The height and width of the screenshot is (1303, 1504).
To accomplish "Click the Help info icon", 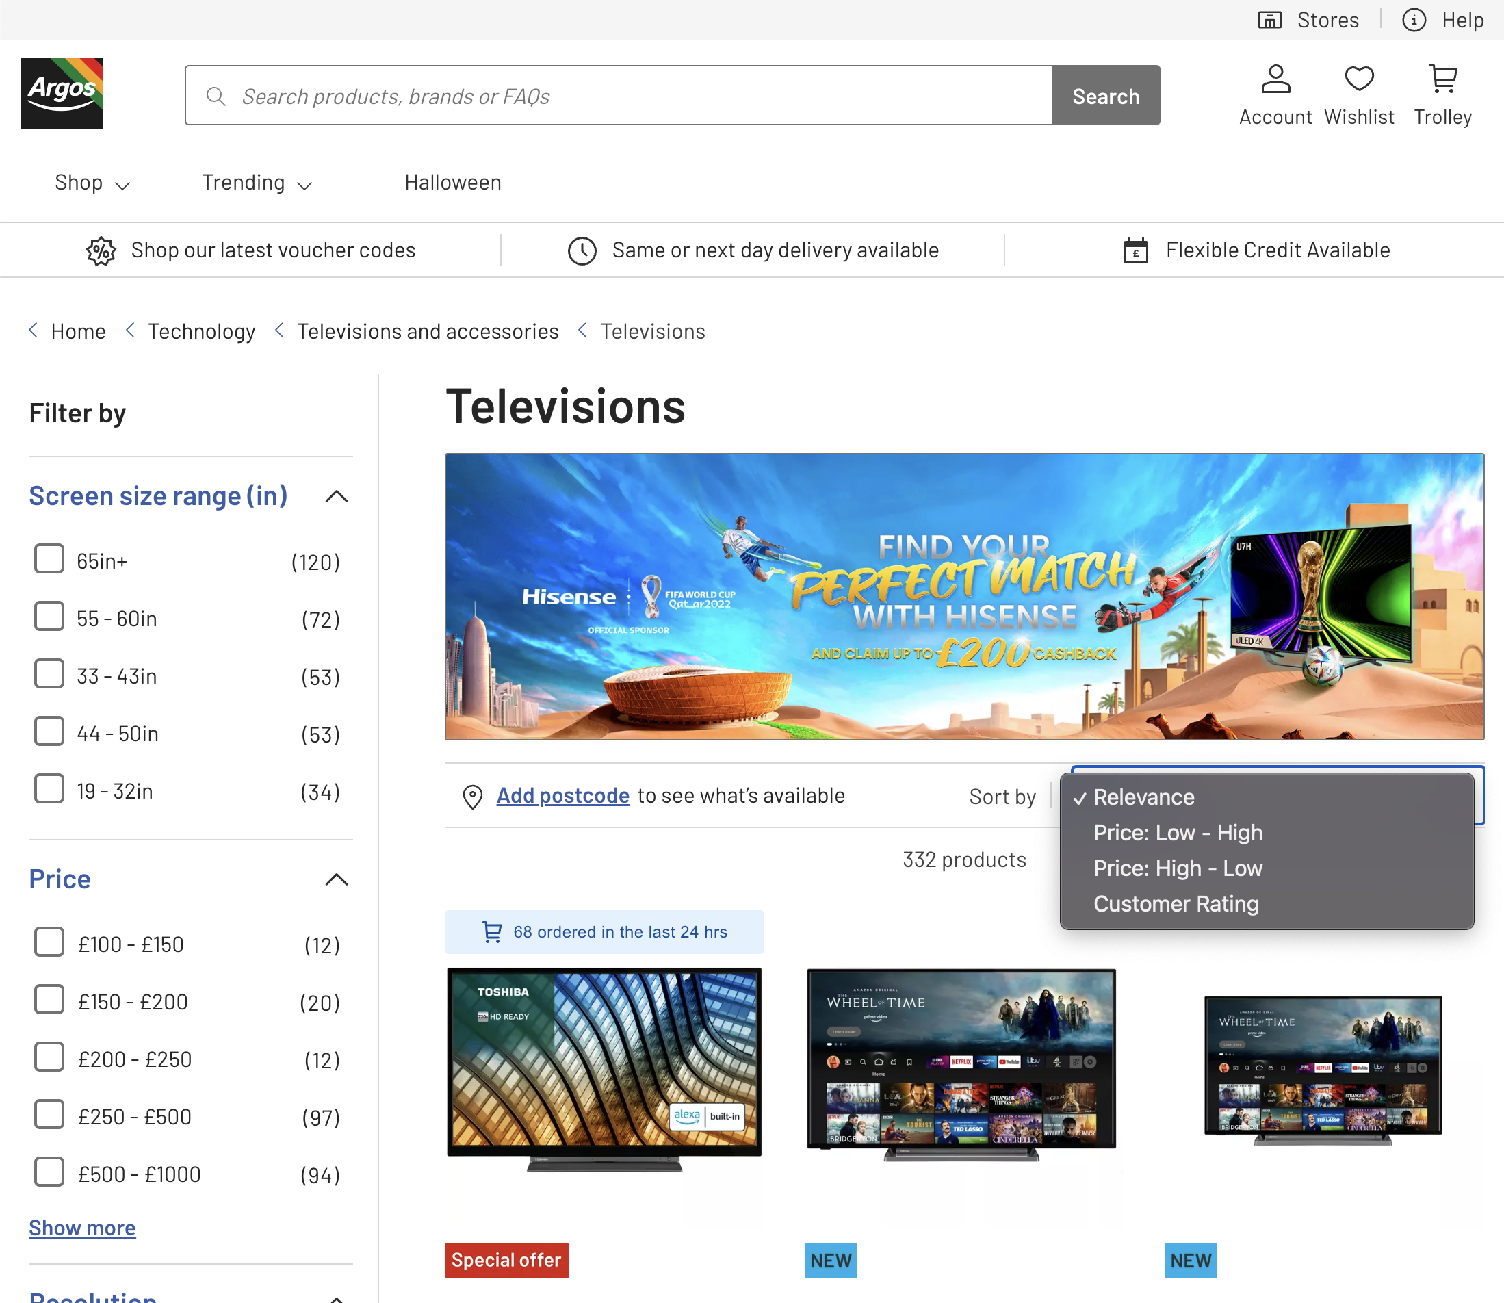I will pos(1413,21).
